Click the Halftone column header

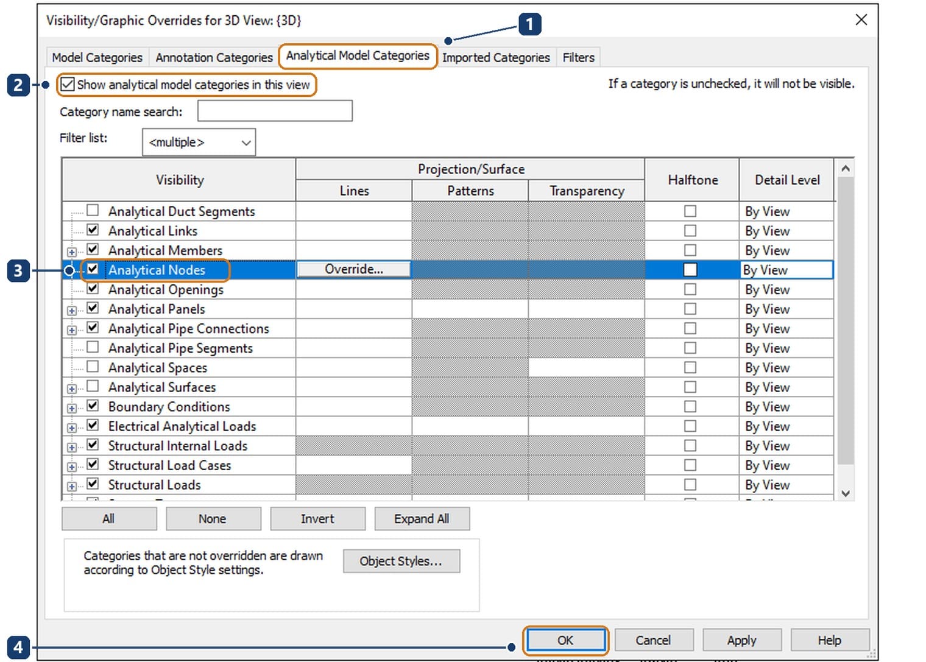[692, 180]
